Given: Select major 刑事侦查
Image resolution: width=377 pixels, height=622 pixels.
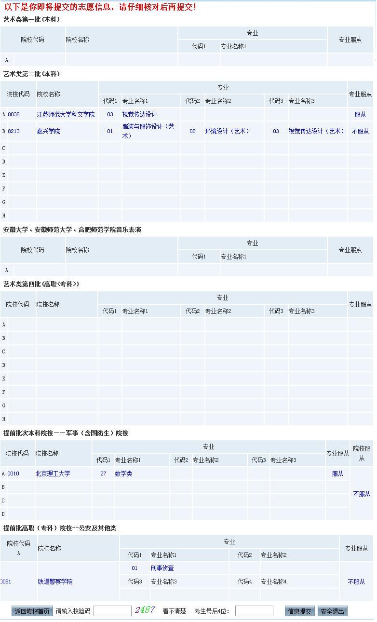Looking at the screenshot, I should point(162,568).
